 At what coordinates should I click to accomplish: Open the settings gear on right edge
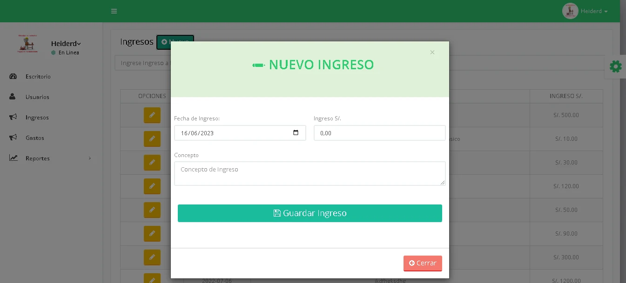tap(615, 66)
